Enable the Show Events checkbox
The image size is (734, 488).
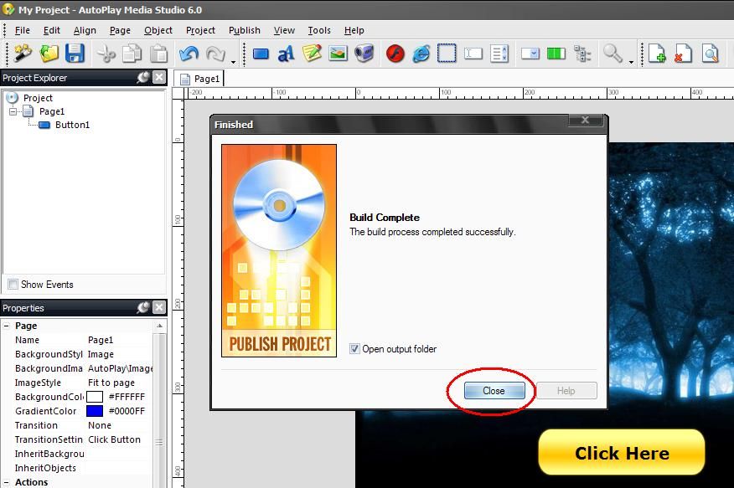click(x=13, y=285)
